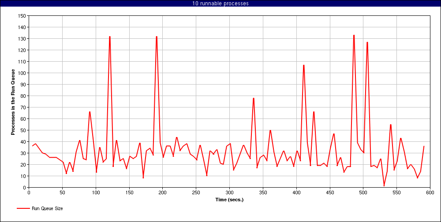The width and height of the screenshot is (441, 222).
Task: Click the 'Time (secs.)' axis label
Action: coord(229,200)
